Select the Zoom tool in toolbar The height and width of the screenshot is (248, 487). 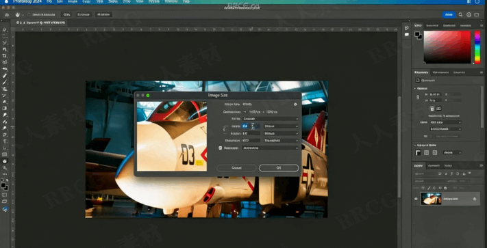pyautogui.click(x=5, y=167)
